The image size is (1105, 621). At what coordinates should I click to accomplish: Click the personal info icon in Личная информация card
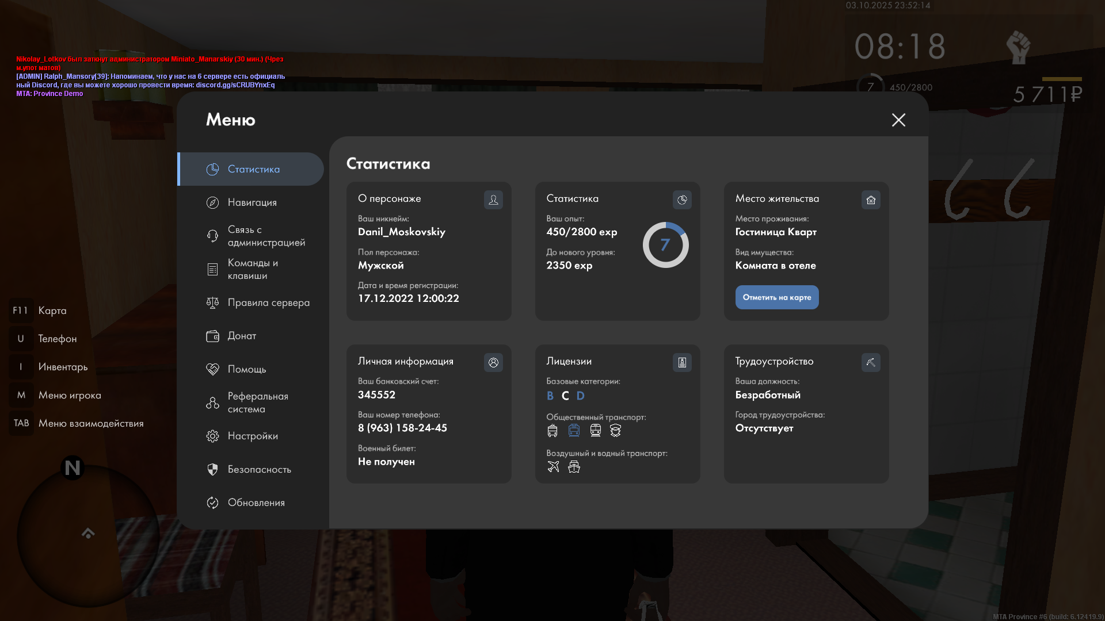point(493,362)
